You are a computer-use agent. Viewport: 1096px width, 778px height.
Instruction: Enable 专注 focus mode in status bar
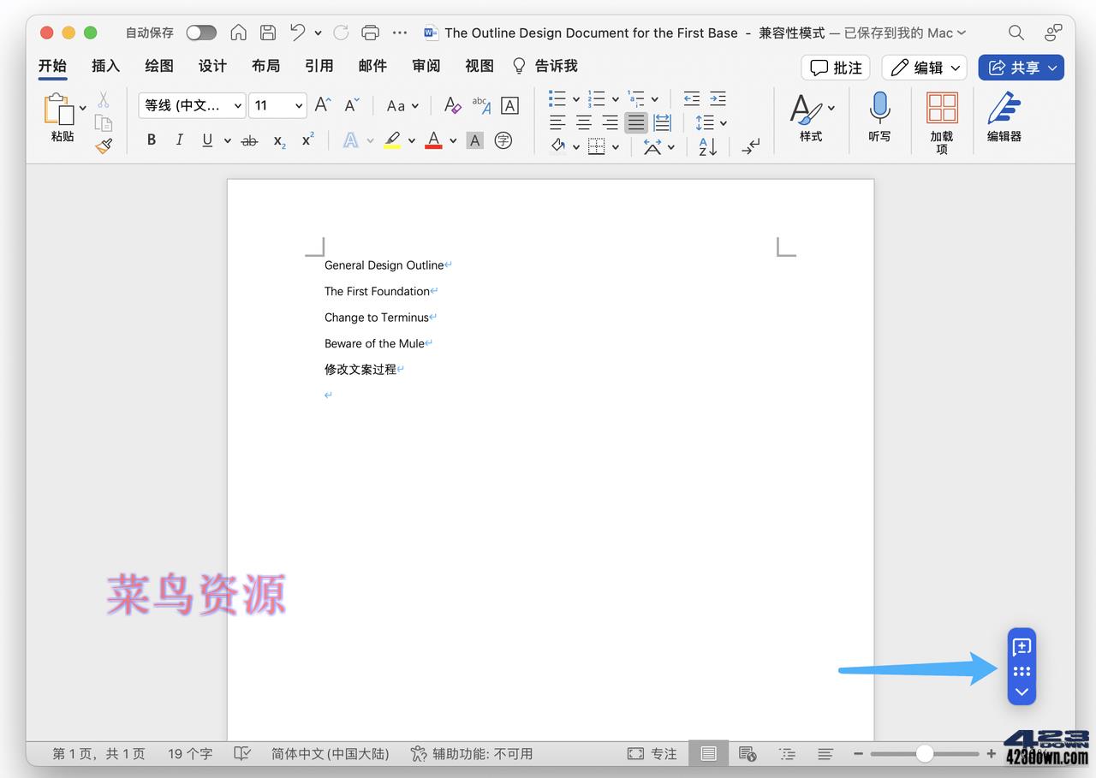pyautogui.click(x=652, y=754)
